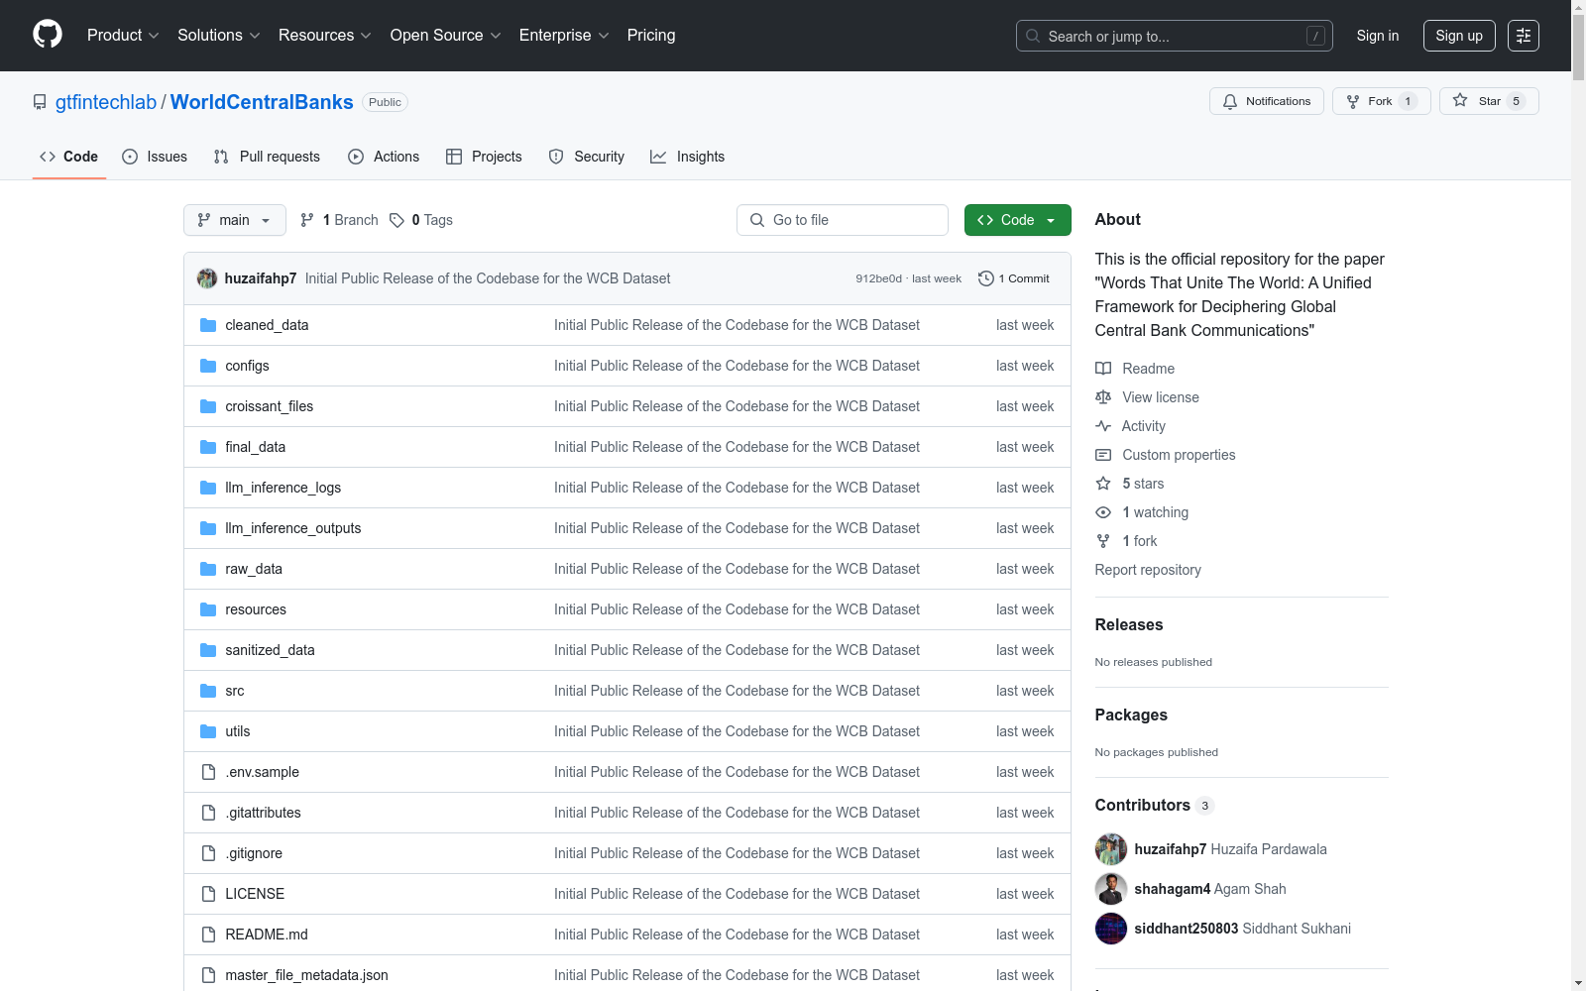This screenshot has width=1586, height=991.
Task: Click the llm_inference_logs folder icon
Action: pyautogui.click(x=208, y=488)
